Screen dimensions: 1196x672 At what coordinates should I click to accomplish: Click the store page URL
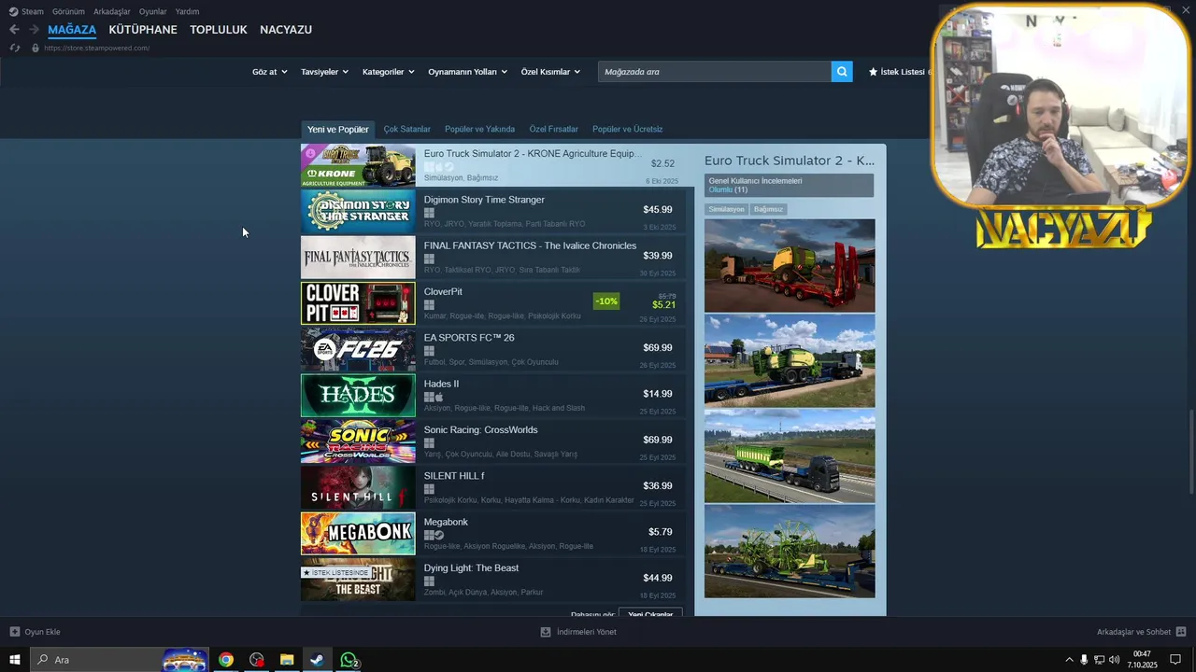[x=96, y=48]
